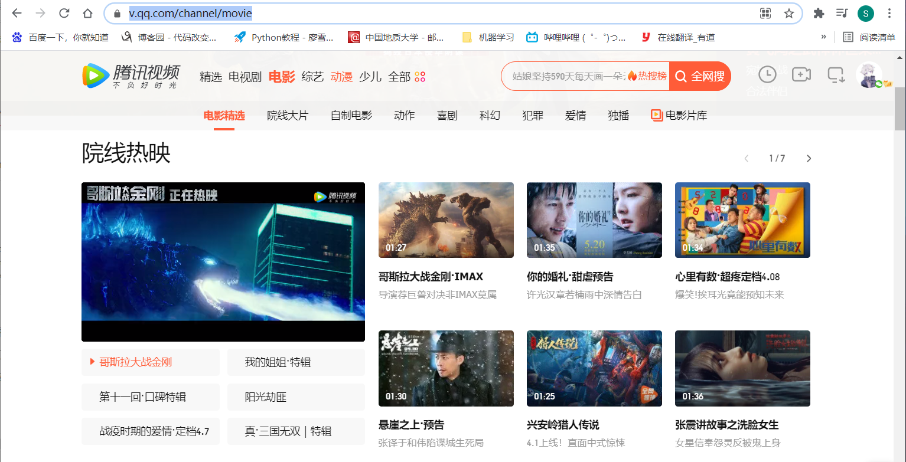Open 中国地质大学 mail bookmark

coord(396,37)
